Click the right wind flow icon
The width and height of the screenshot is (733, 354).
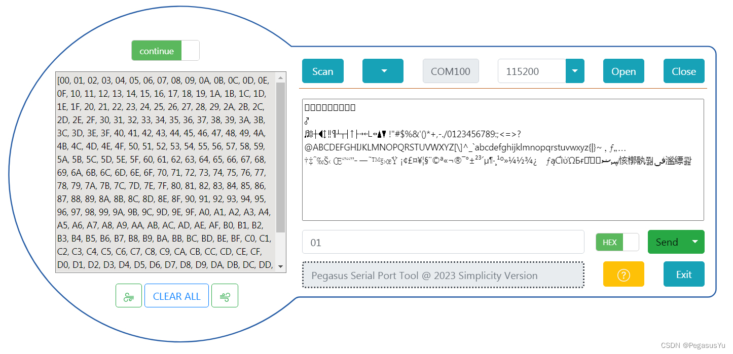point(225,295)
